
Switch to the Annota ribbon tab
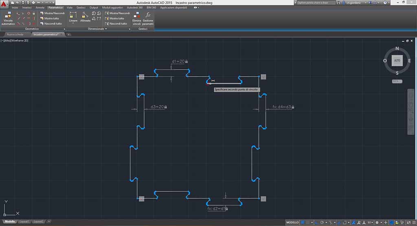(x=40, y=7)
